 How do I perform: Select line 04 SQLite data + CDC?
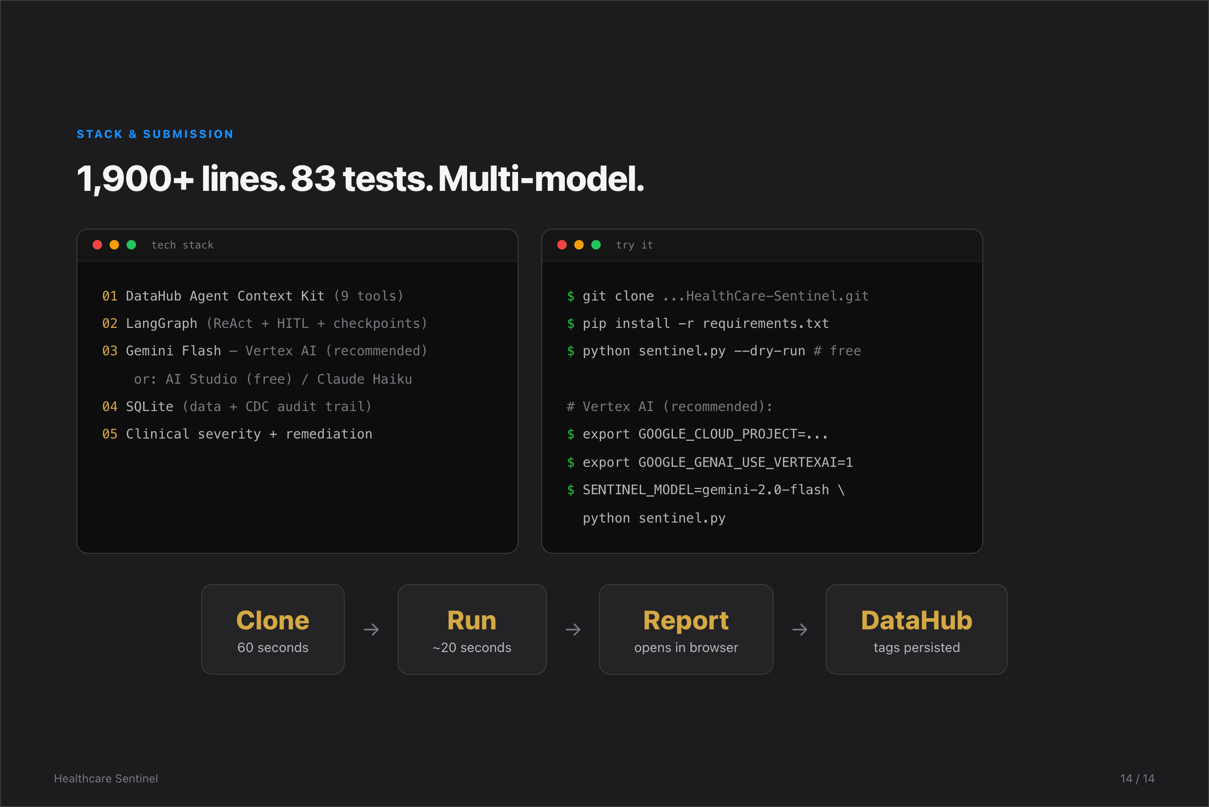pos(237,407)
